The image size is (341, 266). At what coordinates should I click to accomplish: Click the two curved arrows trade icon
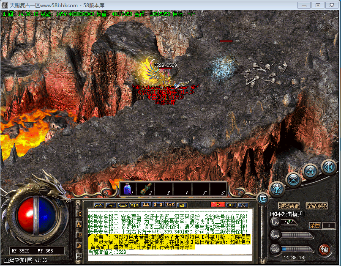tap(111, 205)
